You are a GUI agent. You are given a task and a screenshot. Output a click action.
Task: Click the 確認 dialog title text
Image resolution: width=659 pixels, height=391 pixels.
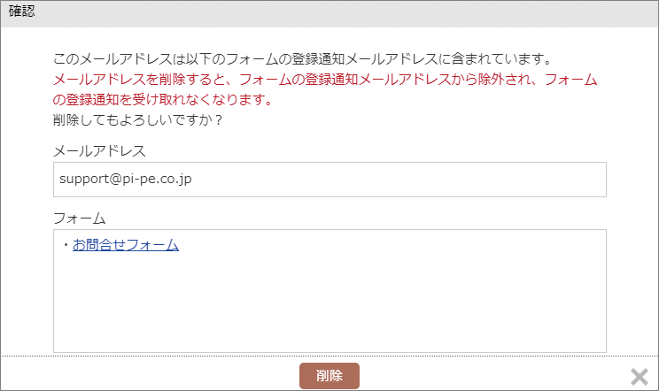[x=21, y=11]
